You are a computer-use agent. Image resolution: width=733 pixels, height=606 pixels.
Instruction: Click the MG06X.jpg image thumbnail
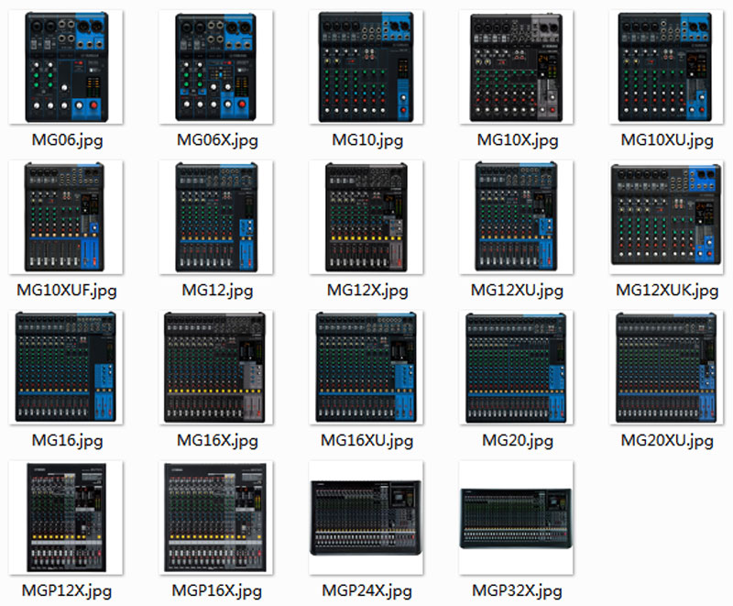tap(216, 67)
